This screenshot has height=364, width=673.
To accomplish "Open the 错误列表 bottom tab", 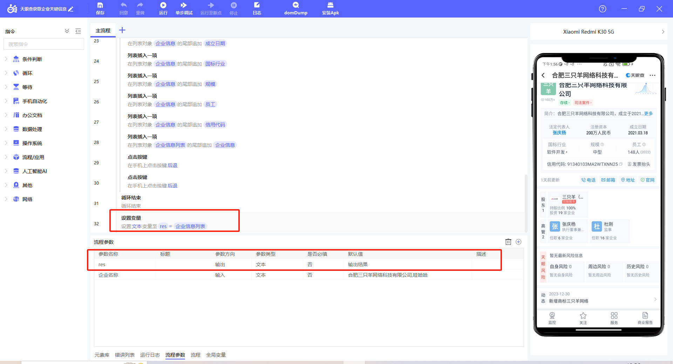I will [125, 355].
